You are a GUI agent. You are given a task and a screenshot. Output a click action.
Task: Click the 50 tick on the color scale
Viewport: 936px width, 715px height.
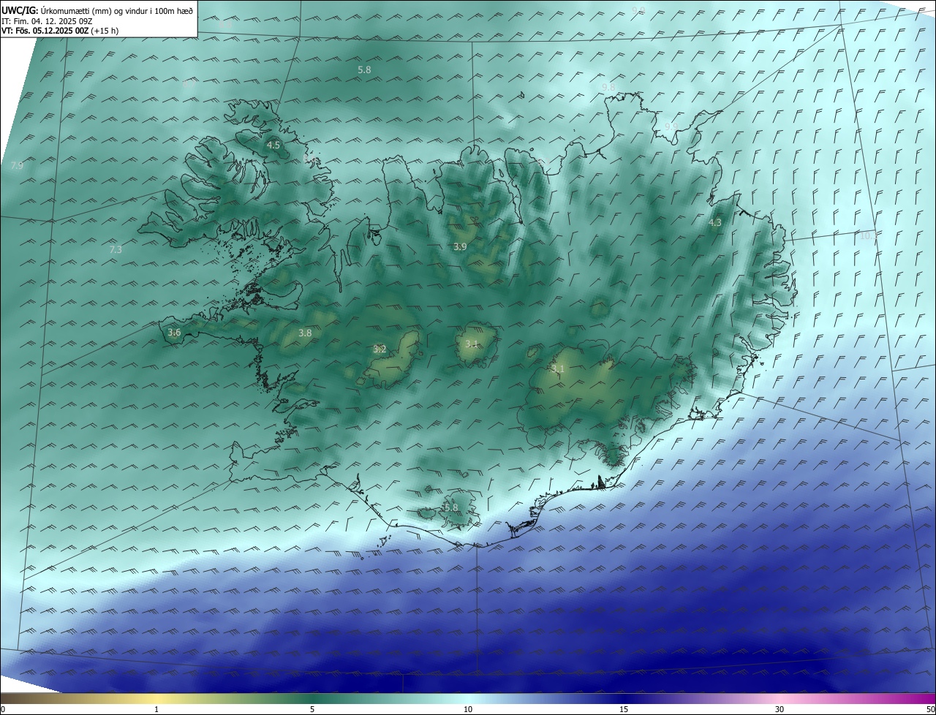[930, 709]
